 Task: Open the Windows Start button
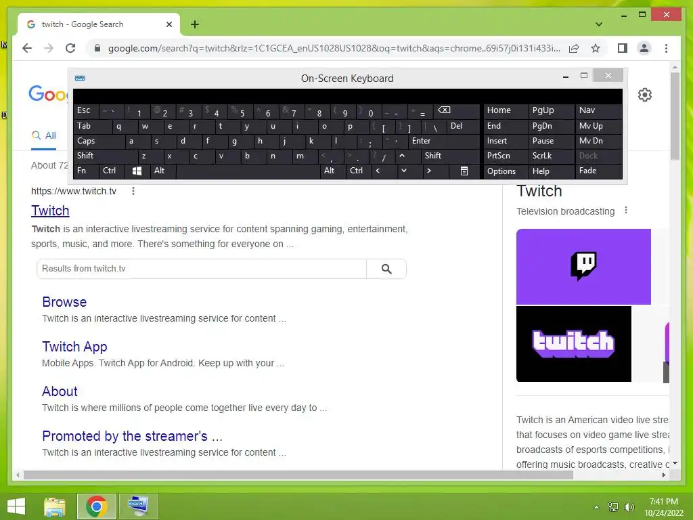[16, 506]
